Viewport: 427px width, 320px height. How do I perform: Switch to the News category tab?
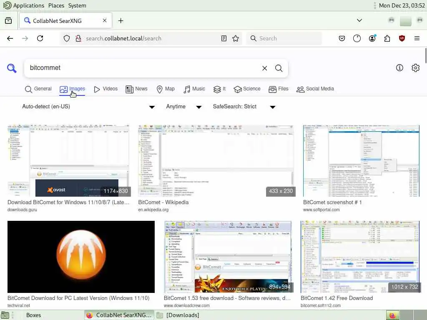[136, 89]
